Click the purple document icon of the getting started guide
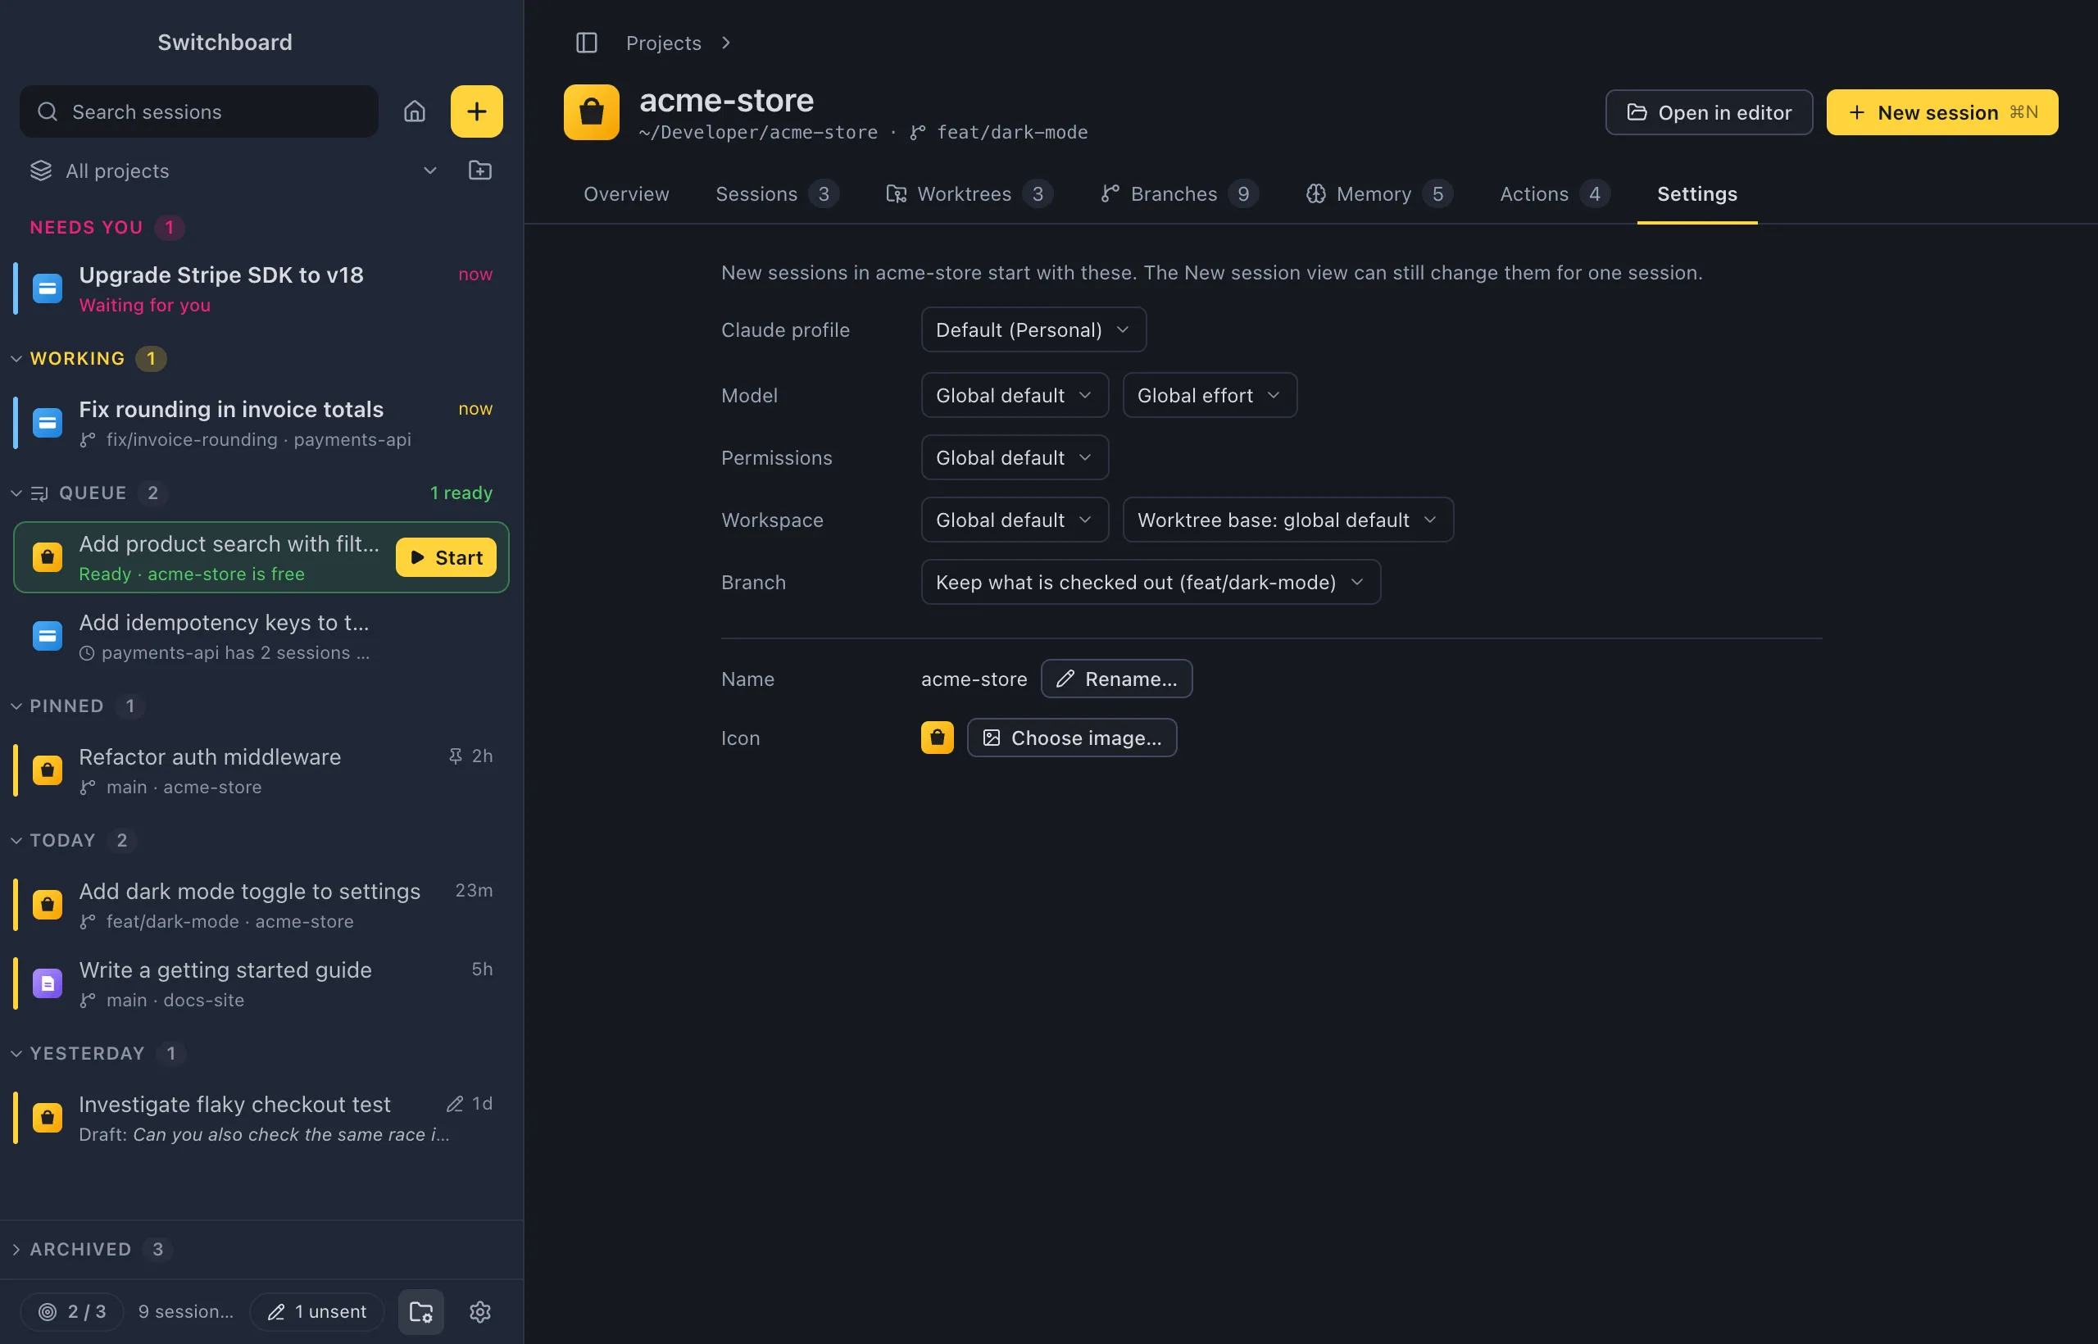 tap(48, 983)
